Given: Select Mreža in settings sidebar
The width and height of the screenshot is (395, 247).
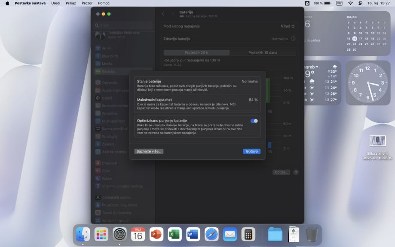Looking at the screenshot, I should [x=123, y=64].
